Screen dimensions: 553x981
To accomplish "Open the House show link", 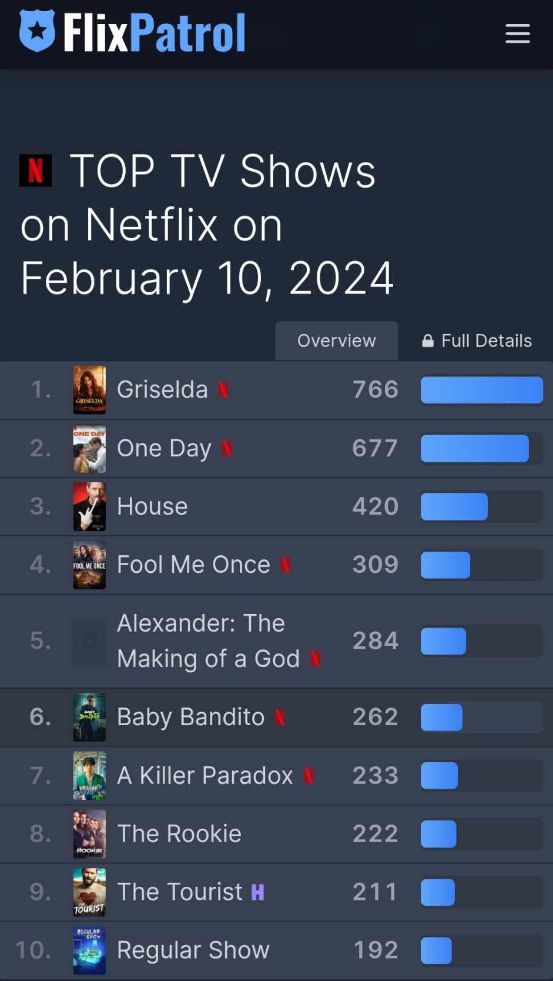I will (x=152, y=506).
